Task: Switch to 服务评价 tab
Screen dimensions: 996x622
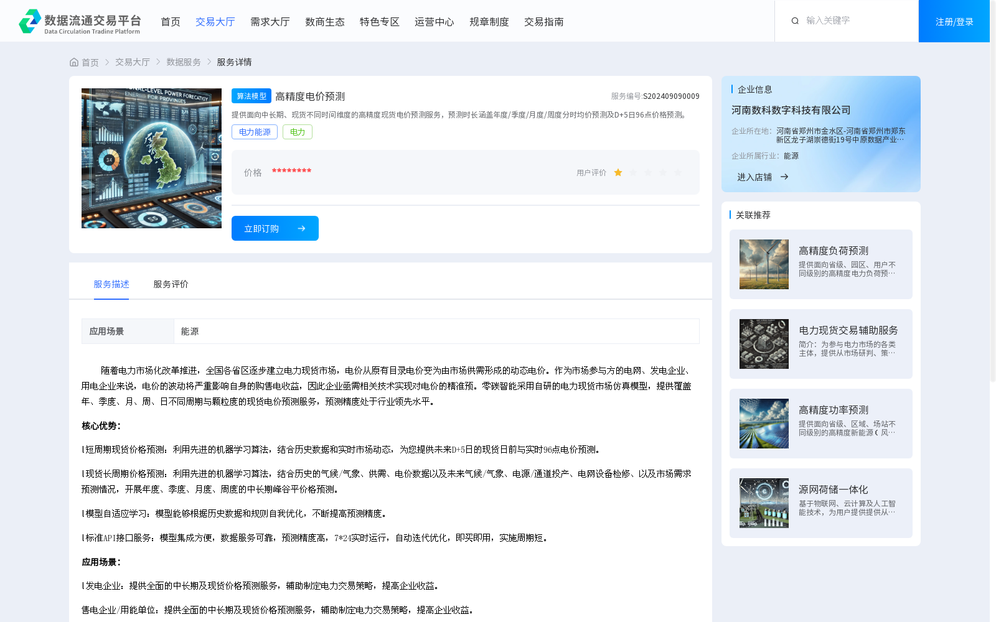Action: click(x=171, y=284)
